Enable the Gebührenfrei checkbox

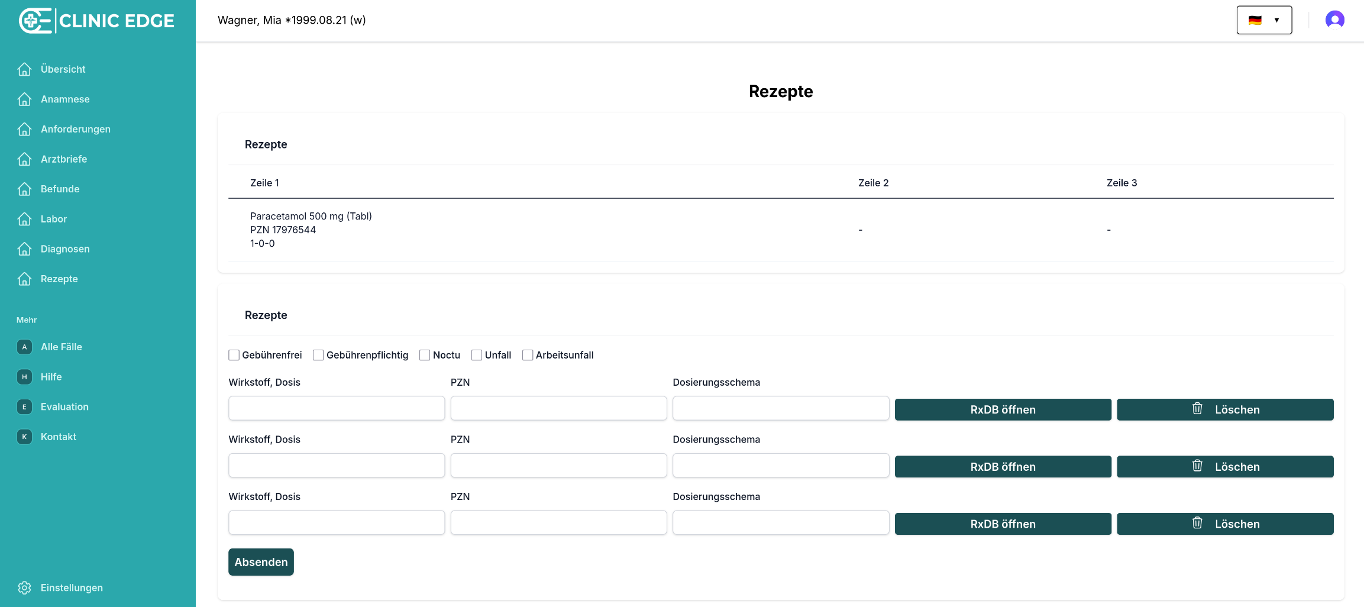click(234, 355)
